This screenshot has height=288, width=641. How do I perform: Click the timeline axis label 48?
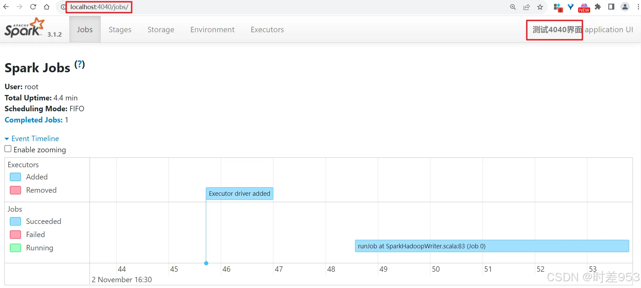(x=331, y=269)
